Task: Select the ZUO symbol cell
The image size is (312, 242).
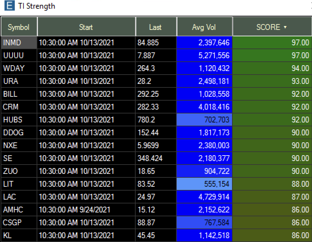Action: pyautogui.click(x=19, y=171)
